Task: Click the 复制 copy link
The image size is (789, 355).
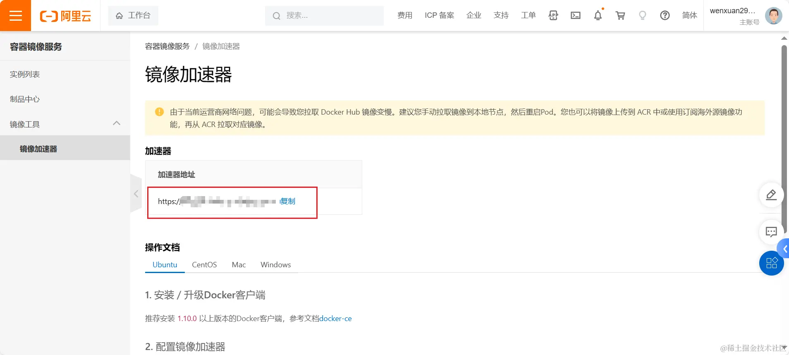Action: pos(288,201)
